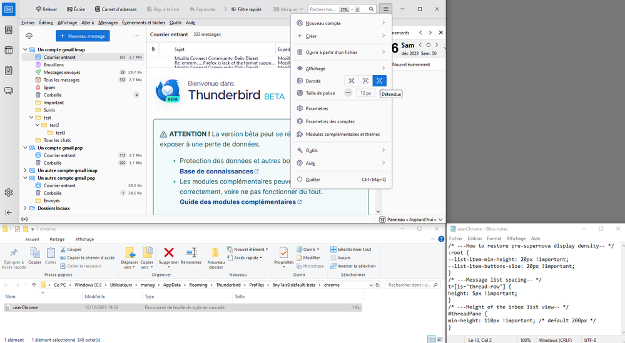This screenshot has width=625, height=343.
Task: Click the Écrire toolbar button
Action: pos(76,9)
